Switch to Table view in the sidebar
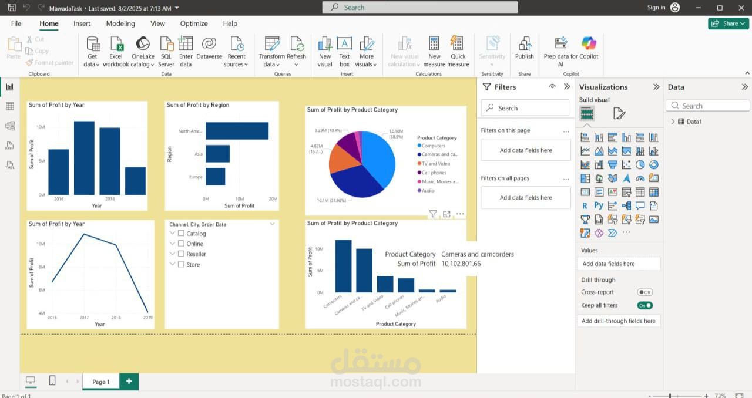This screenshot has height=398, width=752. [x=9, y=106]
